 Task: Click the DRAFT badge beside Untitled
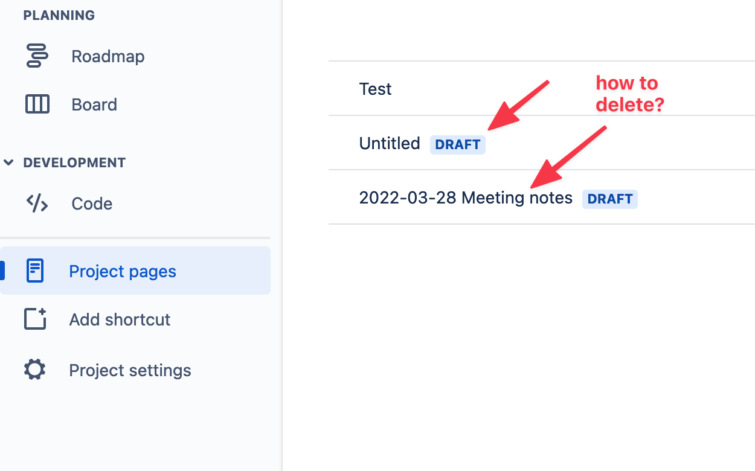(458, 144)
